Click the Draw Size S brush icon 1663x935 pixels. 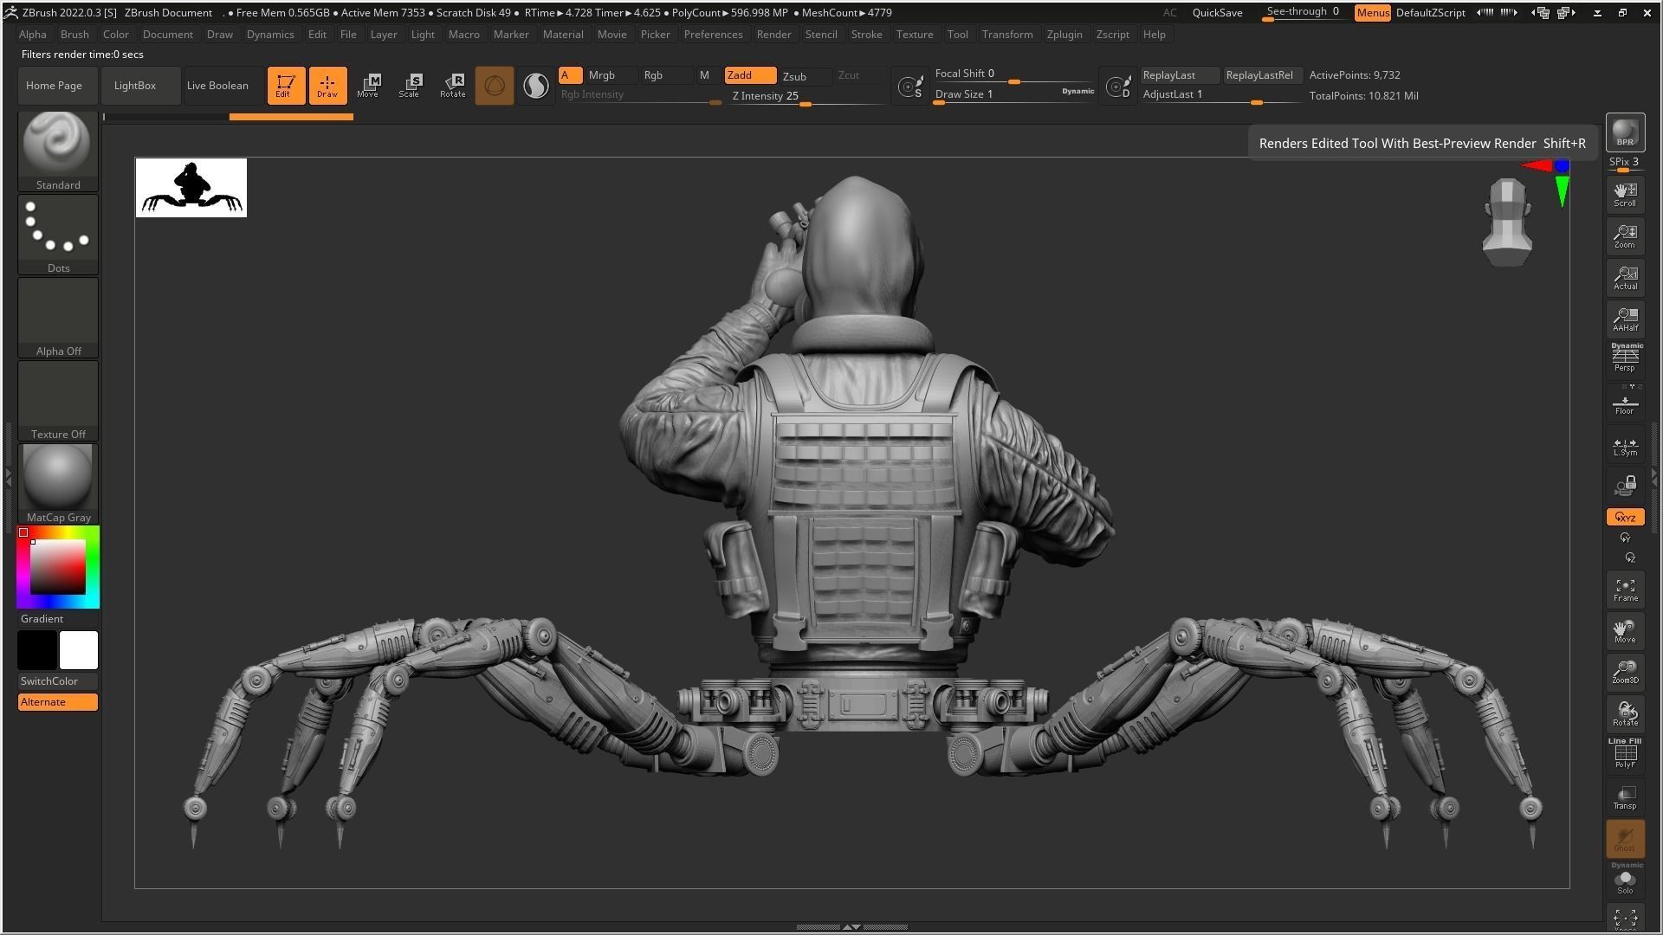point(909,86)
